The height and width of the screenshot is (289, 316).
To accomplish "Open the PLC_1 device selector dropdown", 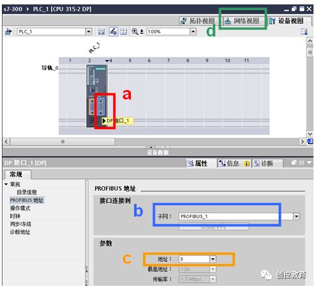I will tap(89, 31).
